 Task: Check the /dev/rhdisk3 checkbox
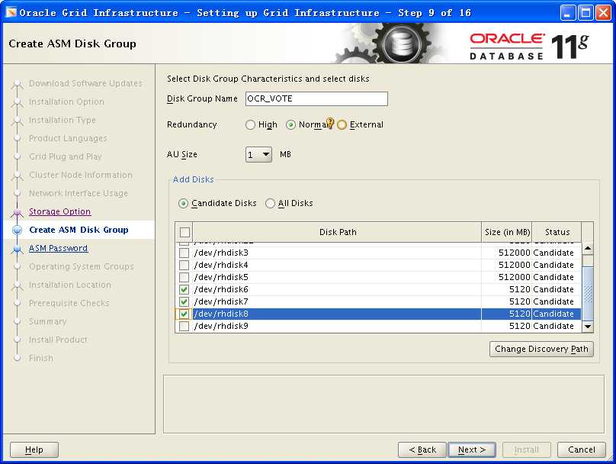pos(184,253)
